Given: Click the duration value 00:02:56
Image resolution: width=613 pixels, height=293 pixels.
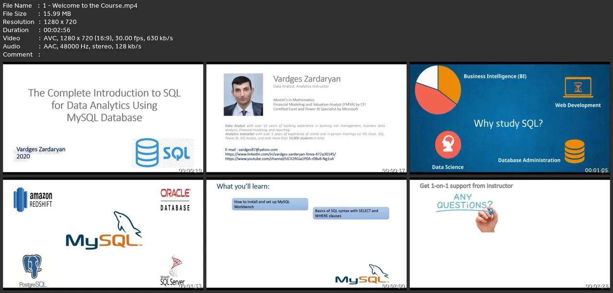Looking at the screenshot, I should (58, 30).
